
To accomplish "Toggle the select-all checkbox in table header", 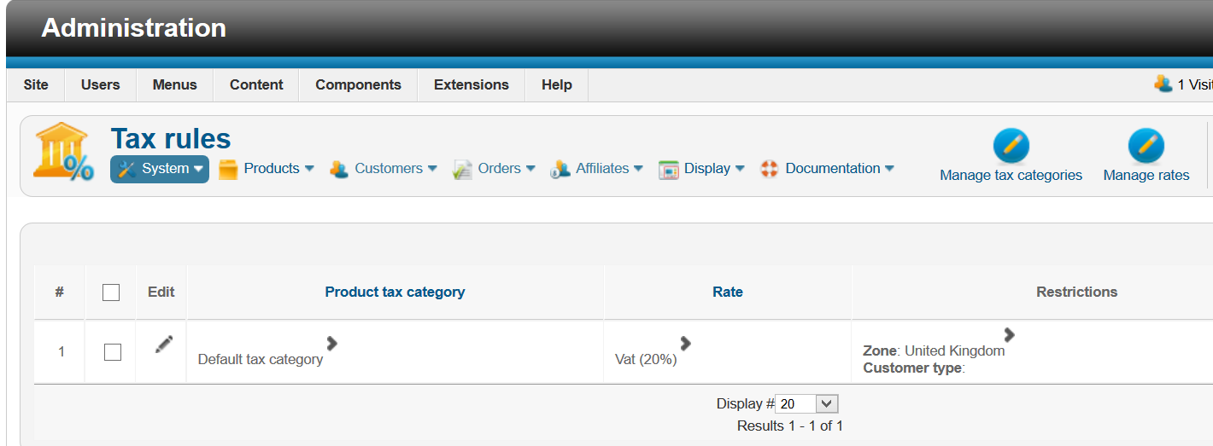I will coord(111,293).
